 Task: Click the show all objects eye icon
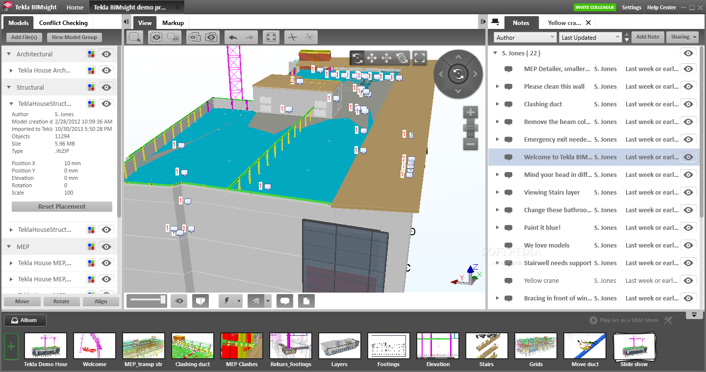pos(211,37)
